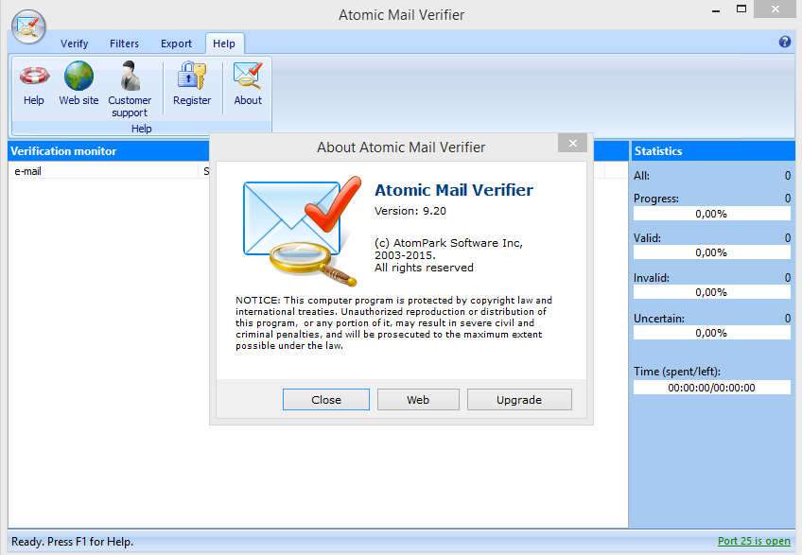Minimize the Atomic Mail Verifier window

pos(716,9)
